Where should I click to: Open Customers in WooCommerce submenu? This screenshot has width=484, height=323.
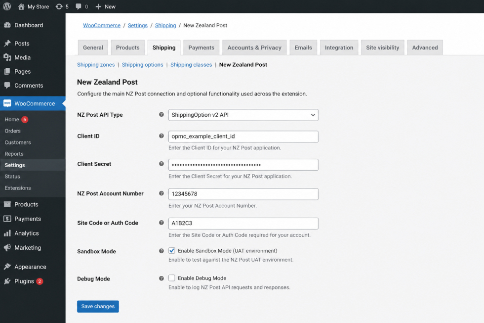pos(18,142)
